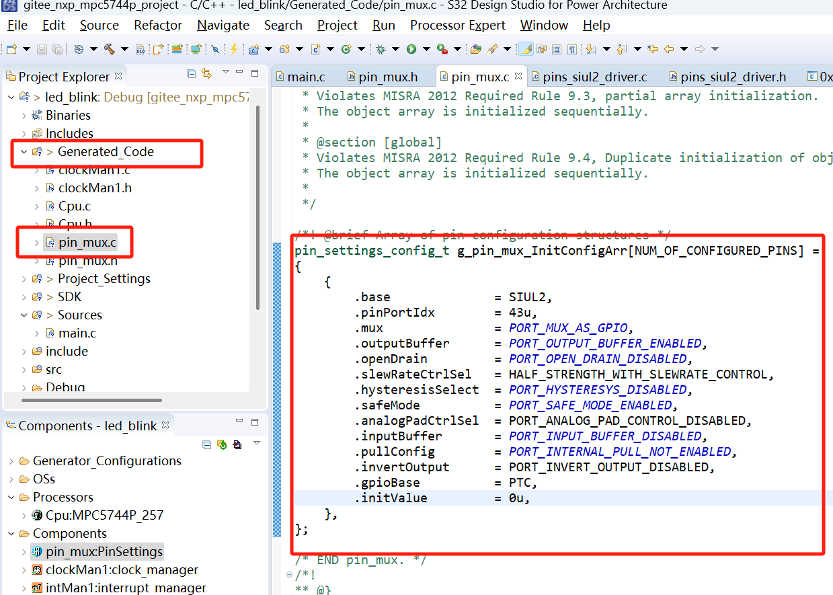Viewport: 833px width, 595px height.
Task: Expand the SDK folder
Action: (x=24, y=297)
